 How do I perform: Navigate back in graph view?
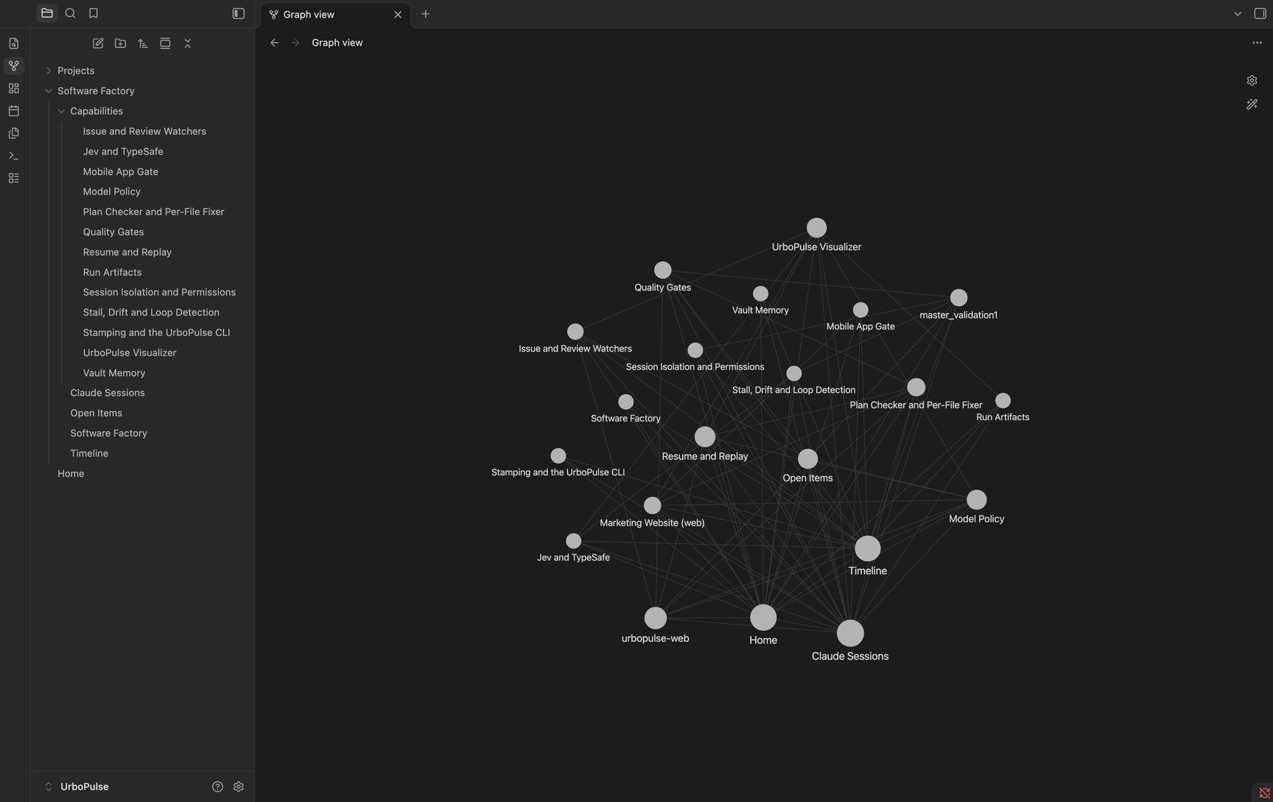pos(274,43)
